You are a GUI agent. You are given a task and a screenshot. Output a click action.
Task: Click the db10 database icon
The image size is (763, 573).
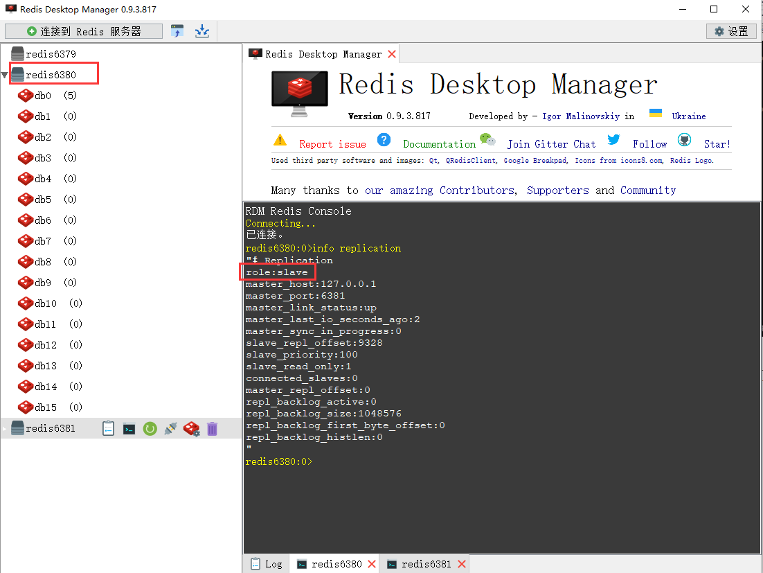(26, 303)
